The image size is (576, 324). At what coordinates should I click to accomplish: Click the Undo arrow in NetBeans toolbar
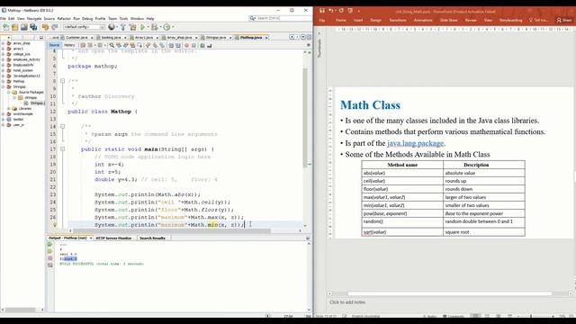(45, 27)
